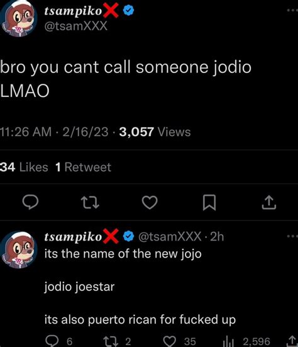Like the reply with 35 likes
The height and width of the screenshot is (347, 298).
(179, 341)
